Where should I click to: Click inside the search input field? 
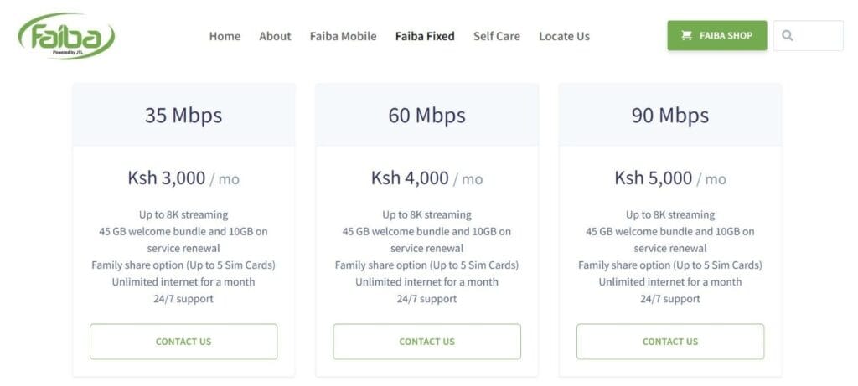click(x=817, y=36)
